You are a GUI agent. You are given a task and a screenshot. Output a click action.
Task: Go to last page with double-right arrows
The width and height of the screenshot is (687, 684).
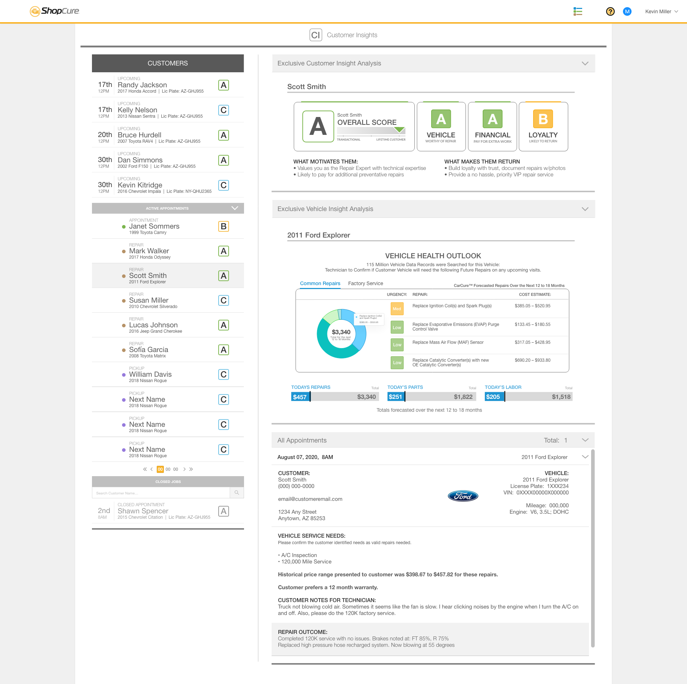point(191,469)
